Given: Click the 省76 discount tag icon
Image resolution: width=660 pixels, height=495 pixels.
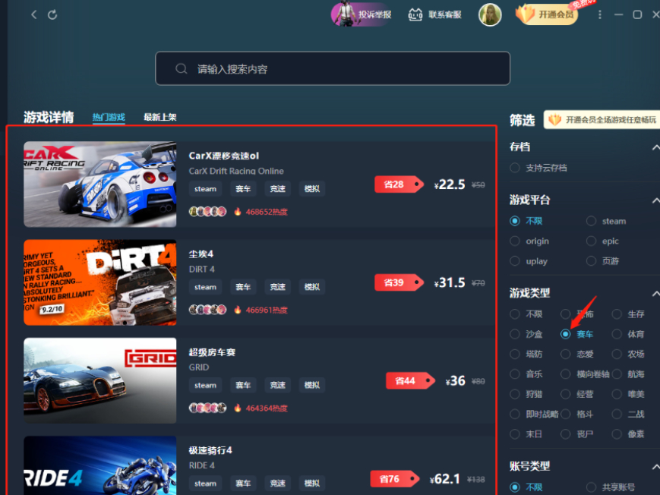Looking at the screenshot, I should [394, 479].
